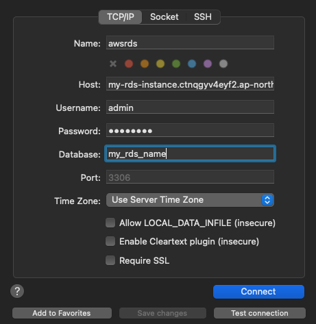Click the Save changes button
Image resolution: width=316 pixels, height=324 pixels.
coord(162,313)
